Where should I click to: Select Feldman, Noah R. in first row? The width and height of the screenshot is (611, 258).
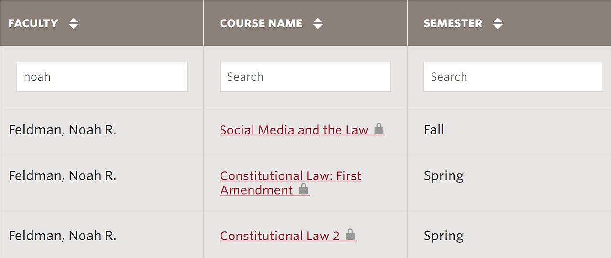63,130
